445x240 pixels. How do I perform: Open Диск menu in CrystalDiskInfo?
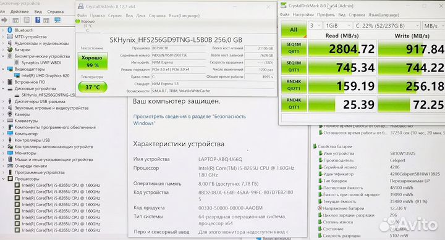tap(141, 15)
